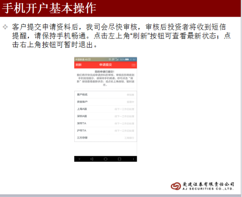Click the 申请提交 header title

tap(106, 65)
